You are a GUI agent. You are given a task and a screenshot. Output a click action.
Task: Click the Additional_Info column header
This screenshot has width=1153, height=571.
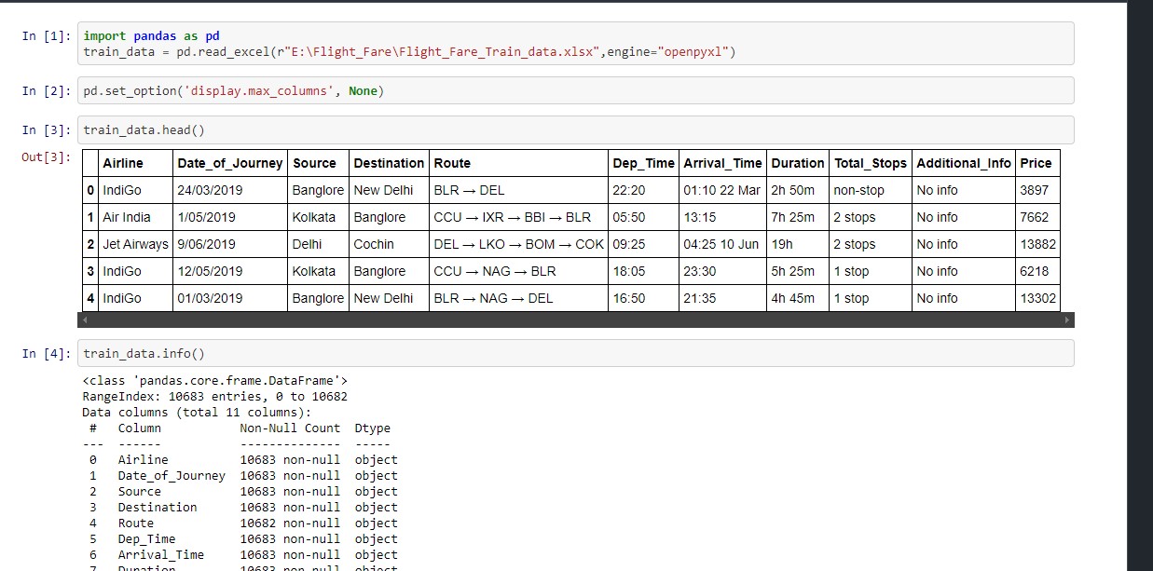coord(965,163)
